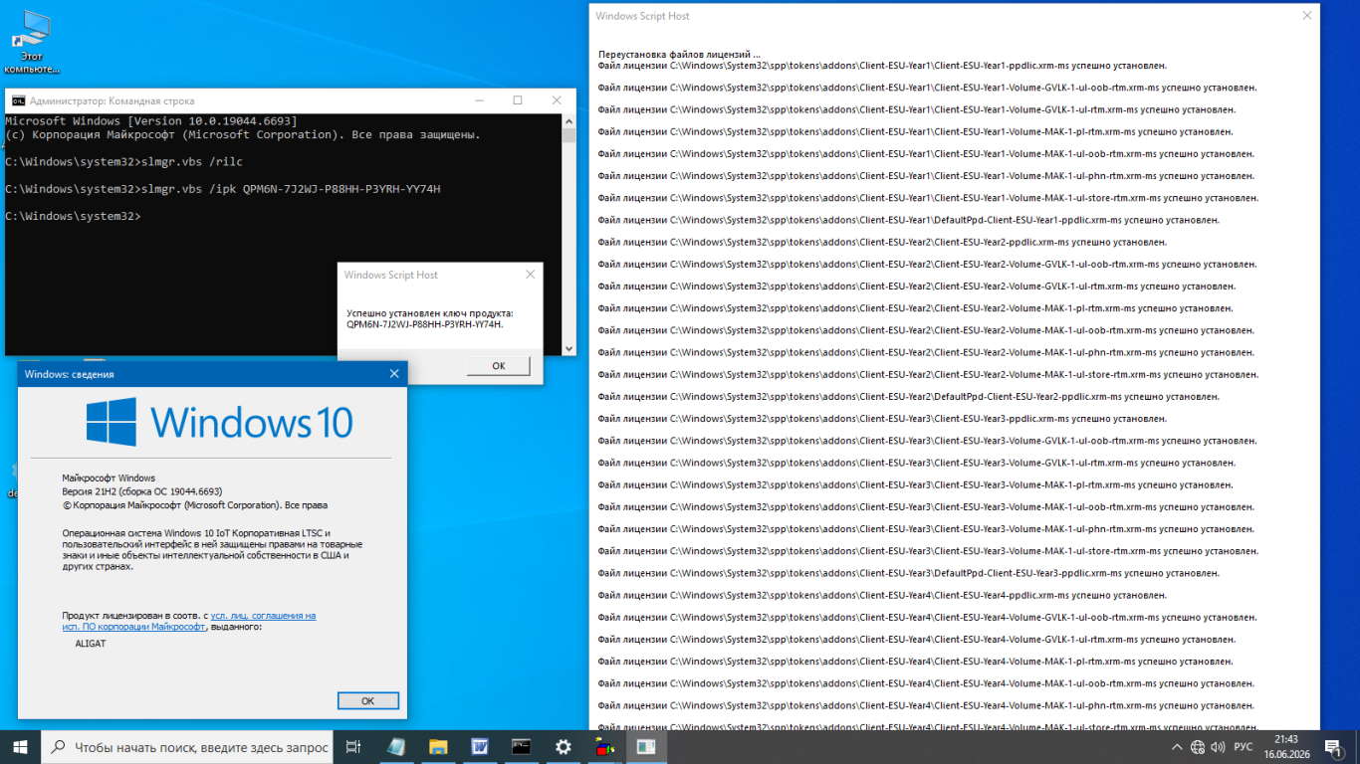
Task: Open the Windows Start menu
Action: [x=20, y=746]
